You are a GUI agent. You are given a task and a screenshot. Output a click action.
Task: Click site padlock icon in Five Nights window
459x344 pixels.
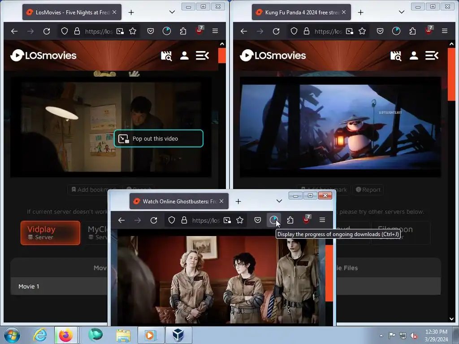[x=77, y=31]
